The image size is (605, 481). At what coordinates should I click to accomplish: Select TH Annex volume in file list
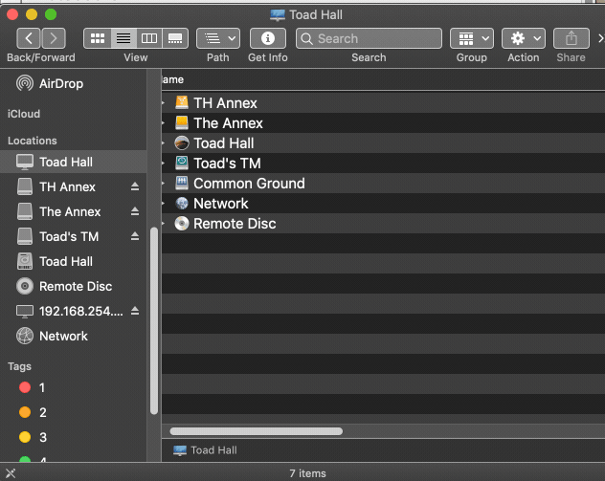[x=383, y=103]
